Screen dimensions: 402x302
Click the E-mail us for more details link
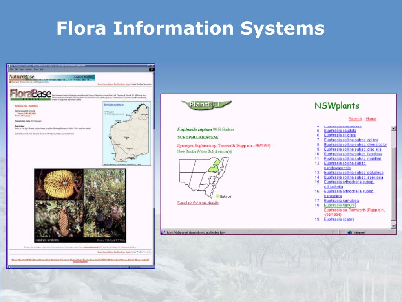pyautogui.click(x=198, y=203)
